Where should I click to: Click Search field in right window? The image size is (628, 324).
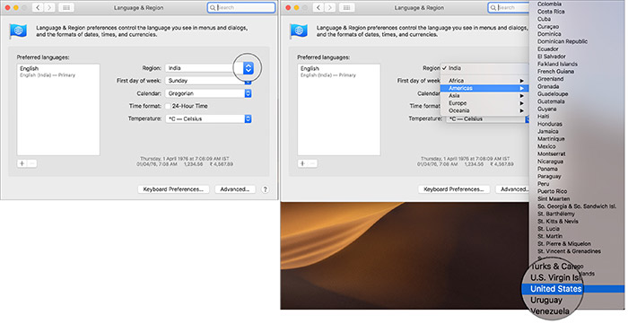509,7
